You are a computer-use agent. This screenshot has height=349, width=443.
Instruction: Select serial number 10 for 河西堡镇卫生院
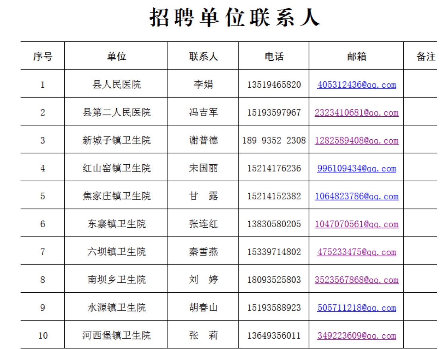(43, 335)
